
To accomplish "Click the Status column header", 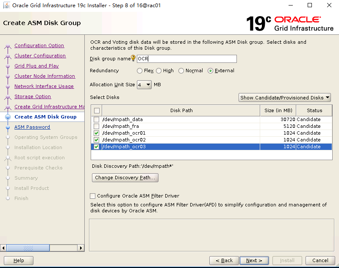I will 314,110.
